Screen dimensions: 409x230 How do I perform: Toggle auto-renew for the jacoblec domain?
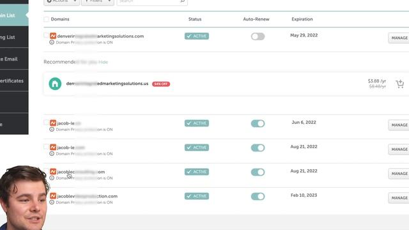pyautogui.click(x=258, y=172)
